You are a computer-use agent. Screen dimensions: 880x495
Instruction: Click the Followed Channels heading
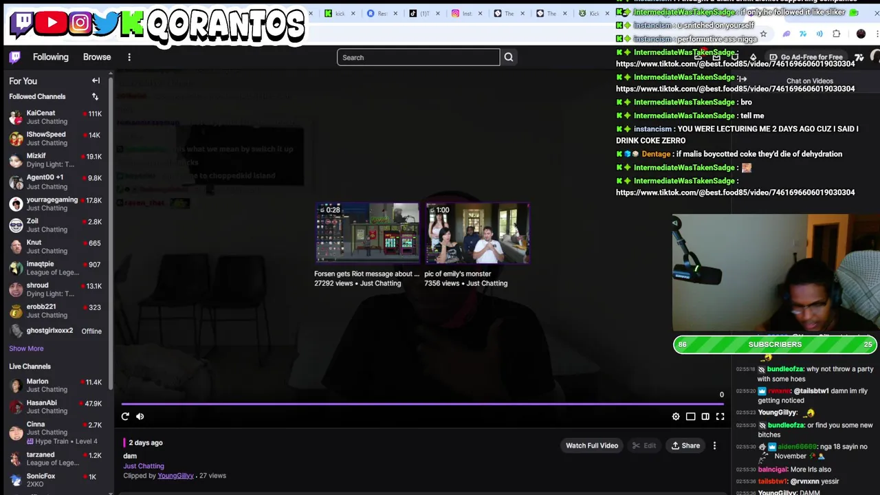click(37, 97)
